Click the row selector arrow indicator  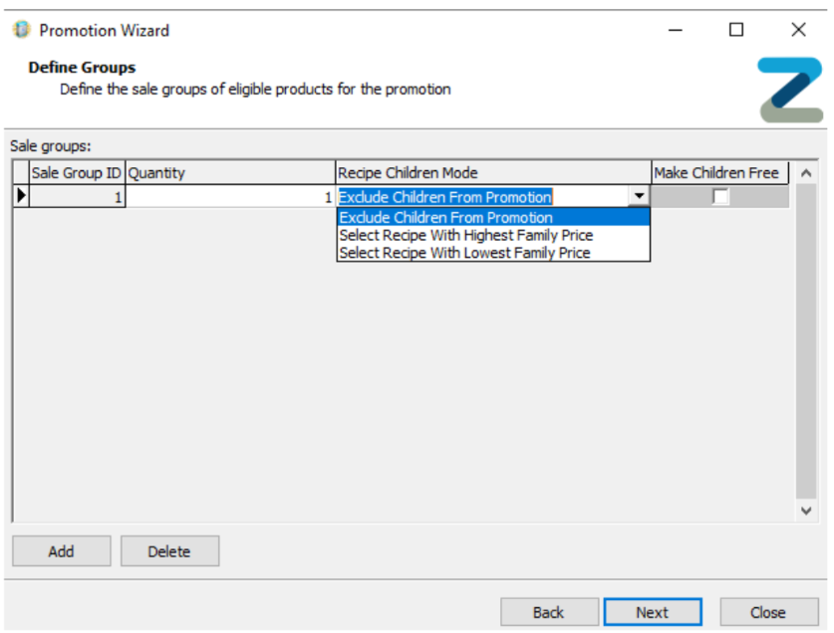click(20, 197)
